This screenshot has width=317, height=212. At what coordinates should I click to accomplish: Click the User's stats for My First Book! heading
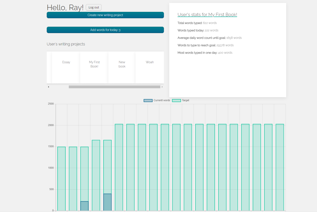(207, 15)
